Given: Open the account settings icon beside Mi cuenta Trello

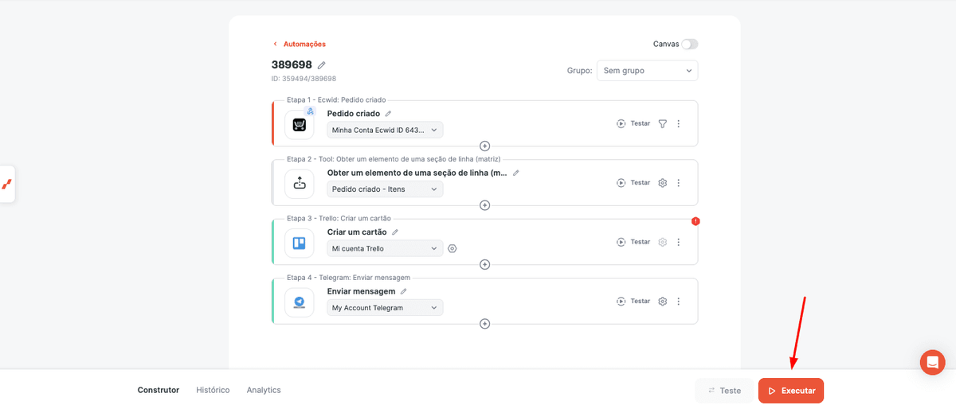Looking at the screenshot, I should click(453, 248).
